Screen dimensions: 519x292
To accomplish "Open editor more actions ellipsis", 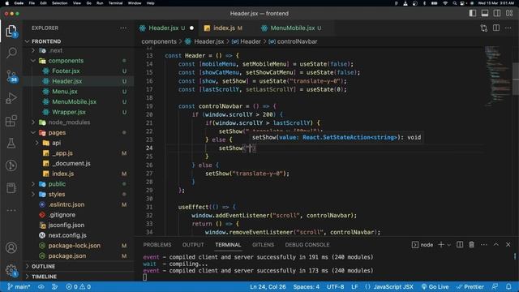I will (508, 28).
